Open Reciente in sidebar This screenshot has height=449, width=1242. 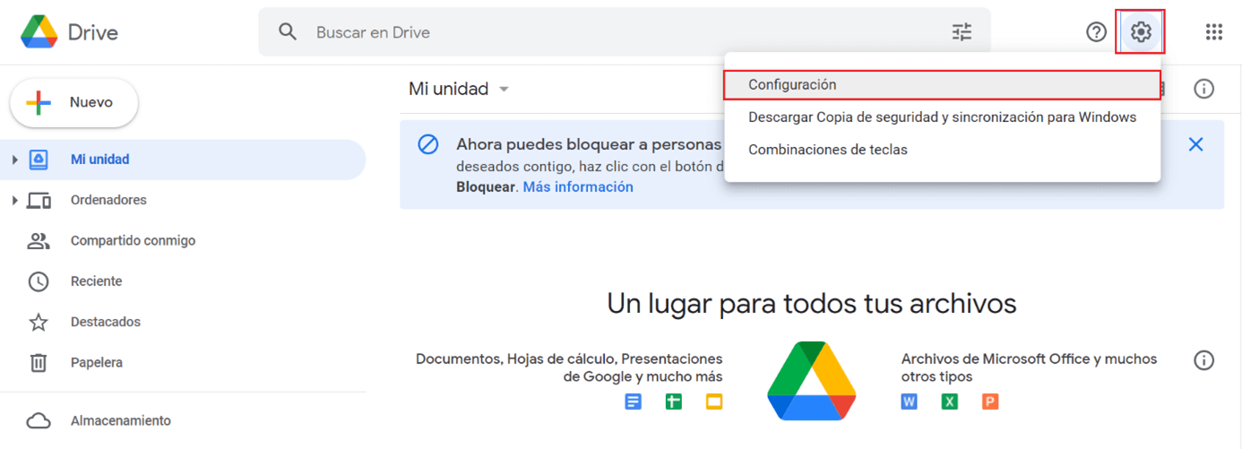tap(183, 281)
